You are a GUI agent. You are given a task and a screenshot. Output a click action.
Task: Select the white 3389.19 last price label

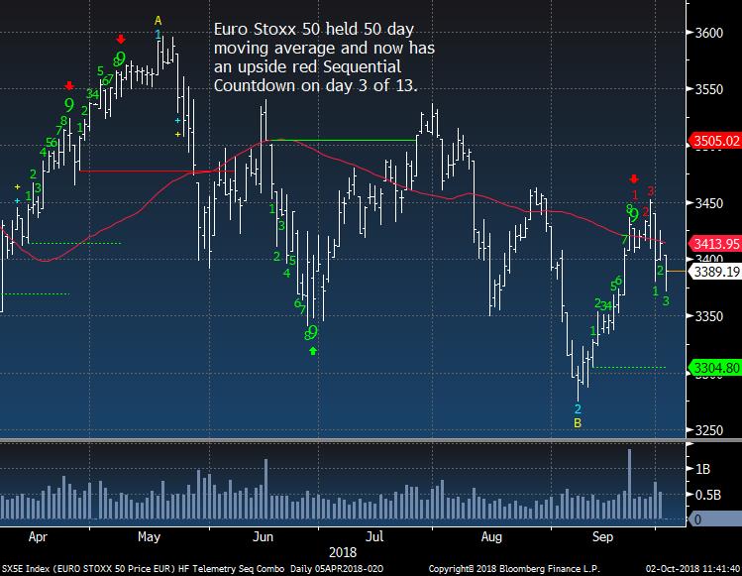[x=714, y=272]
